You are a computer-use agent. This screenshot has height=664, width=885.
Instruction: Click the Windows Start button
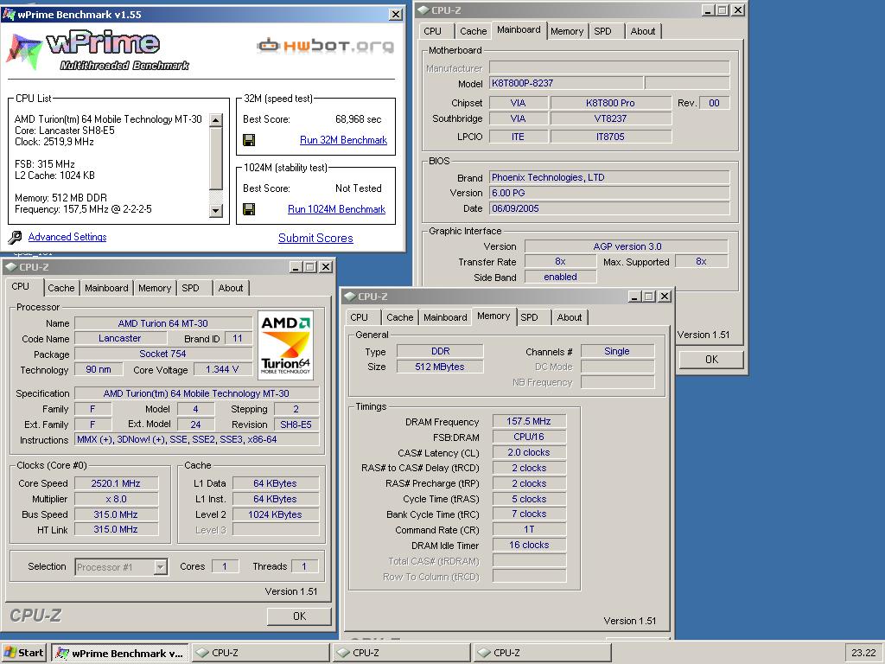pos(23,653)
